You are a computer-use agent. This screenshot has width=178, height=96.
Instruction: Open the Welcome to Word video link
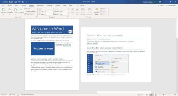pyautogui.click(x=67, y=46)
